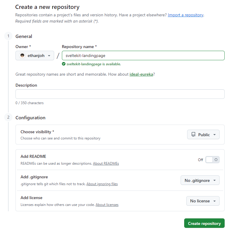The height and width of the screenshot is (235, 230).
Task: Click into the Repository name field
Action: coord(143,55)
